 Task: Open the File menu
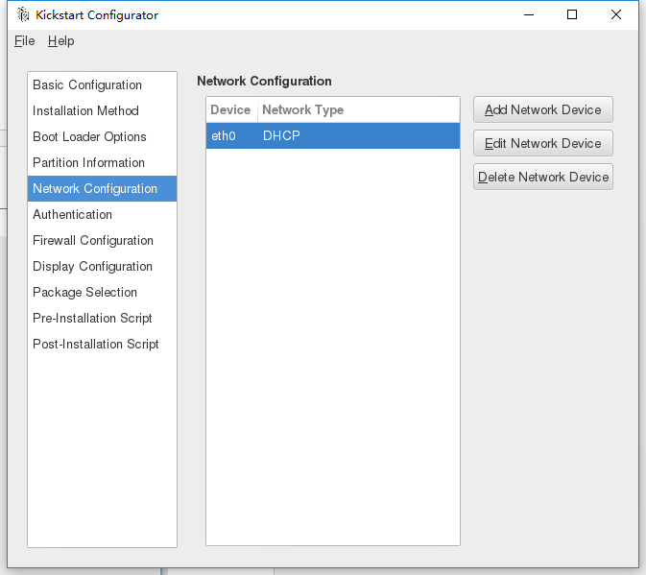[24, 41]
